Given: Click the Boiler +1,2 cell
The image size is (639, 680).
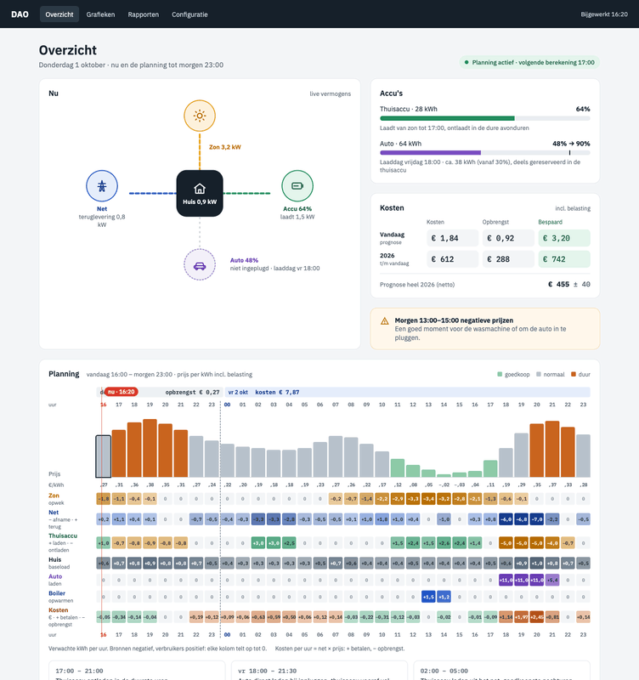Looking at the screenshot, I should point(444,597).
